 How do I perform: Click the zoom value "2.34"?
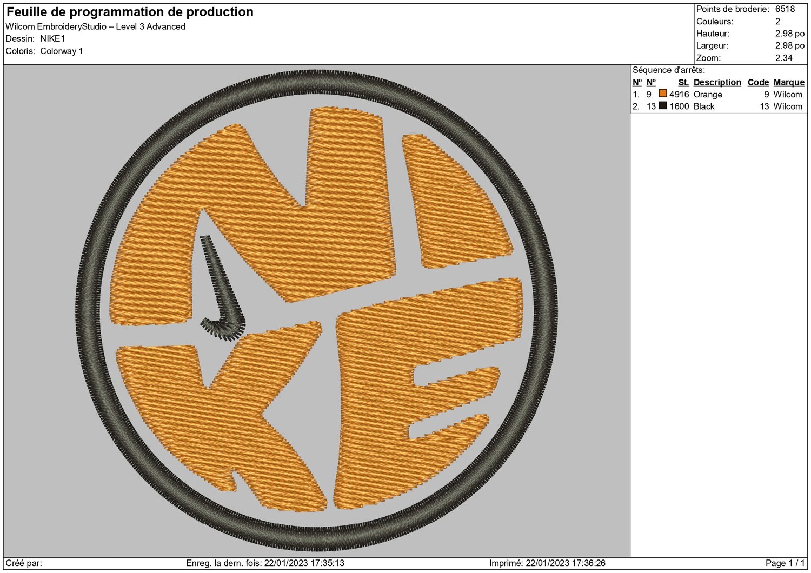pyautogui.click(x=784, y=58)
